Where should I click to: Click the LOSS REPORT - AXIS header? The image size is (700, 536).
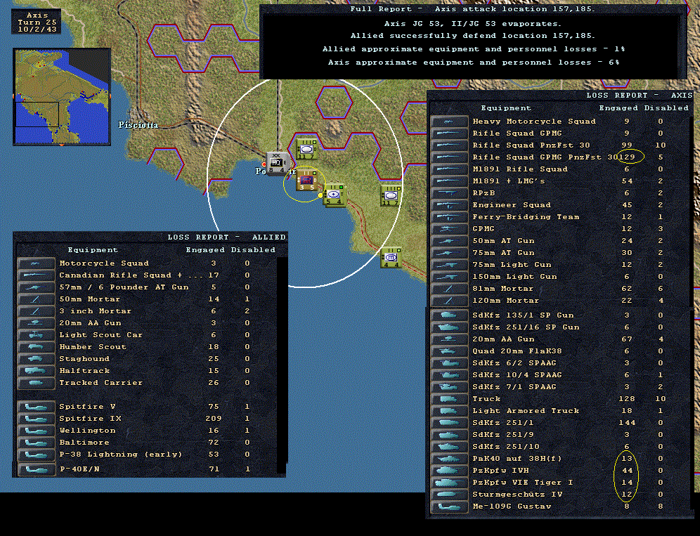pyautogui.click(x=640, y=95)
